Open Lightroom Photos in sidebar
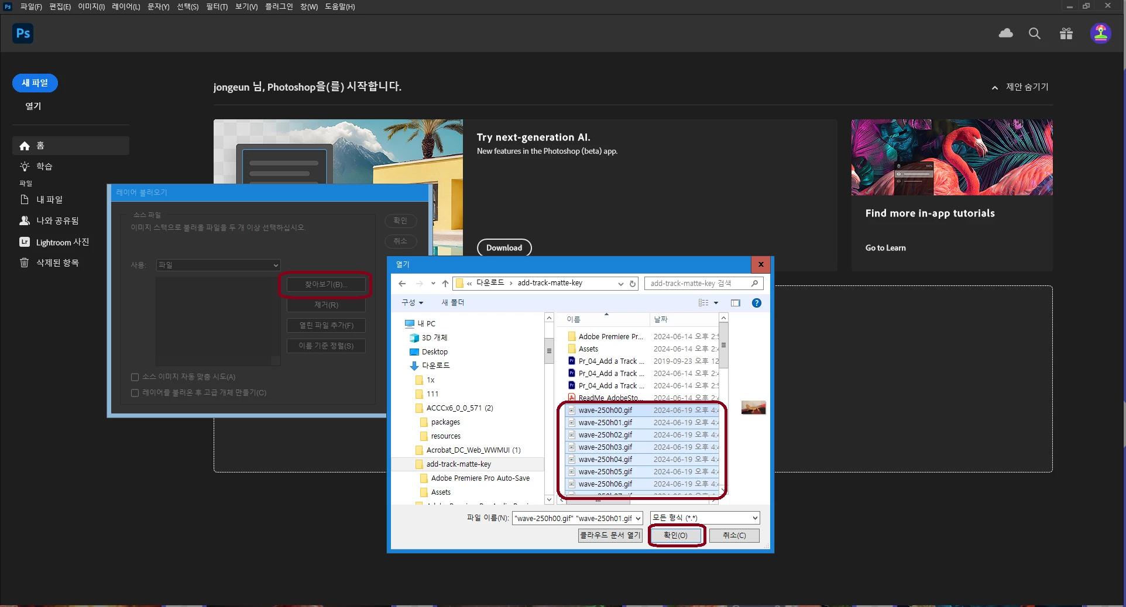 54,242
